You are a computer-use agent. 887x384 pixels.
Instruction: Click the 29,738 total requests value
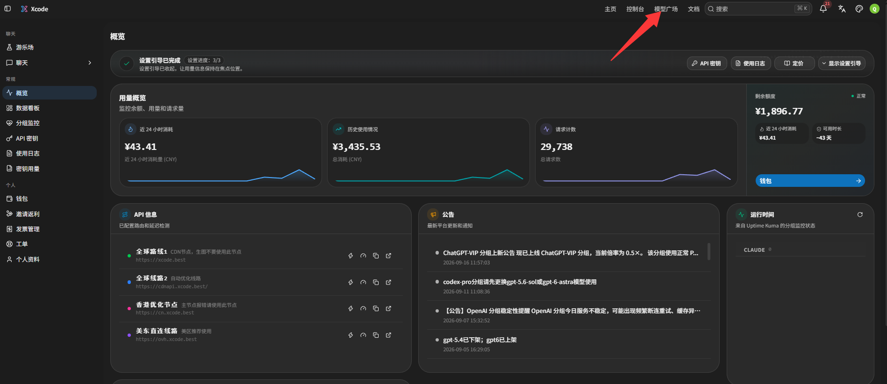(557, 147)
